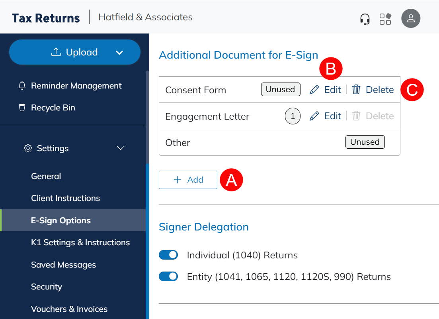
Task: Click pencil icon for Engagement Letter
Action: (314, 116)
